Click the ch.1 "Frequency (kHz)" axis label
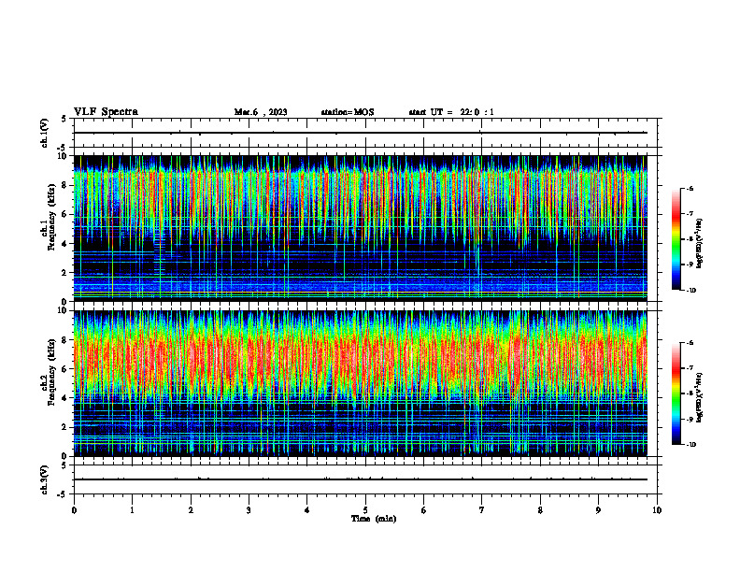The height and width of the screenshot is (572, 740). pos(51,218)
